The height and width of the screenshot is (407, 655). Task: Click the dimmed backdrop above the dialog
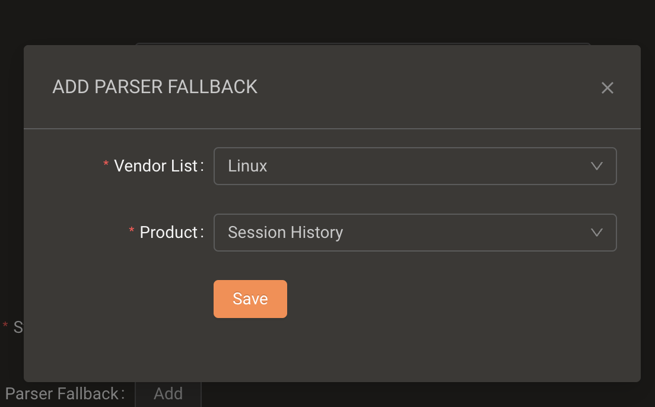327,21
